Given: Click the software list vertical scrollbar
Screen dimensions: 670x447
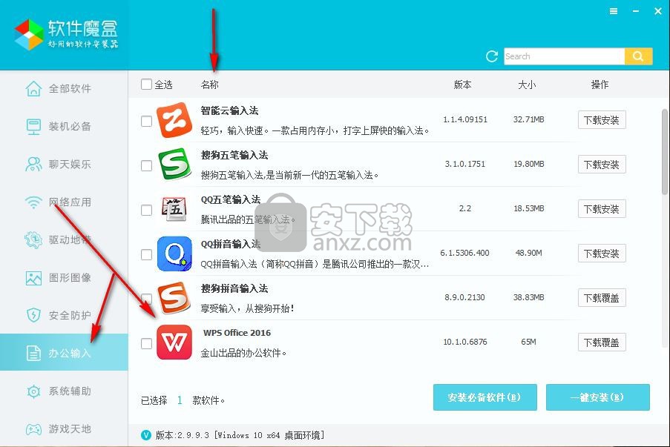Looking at the screenshot, I should click(x=665, y=151).
